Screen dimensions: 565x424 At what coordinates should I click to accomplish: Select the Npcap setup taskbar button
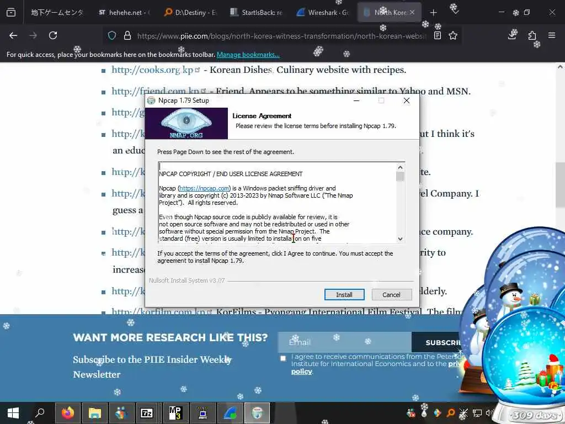[257, 413]
